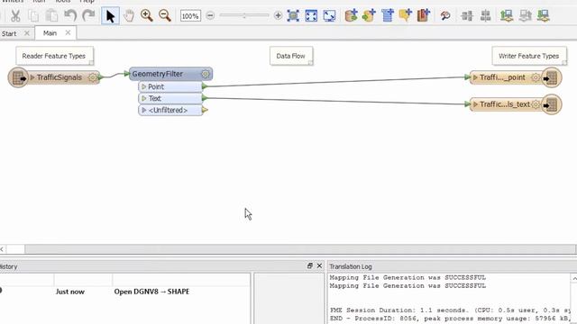The image size is (577, 324).
Task: Click the search magnifier toolbar icon
Action: (x=445, y=16)
